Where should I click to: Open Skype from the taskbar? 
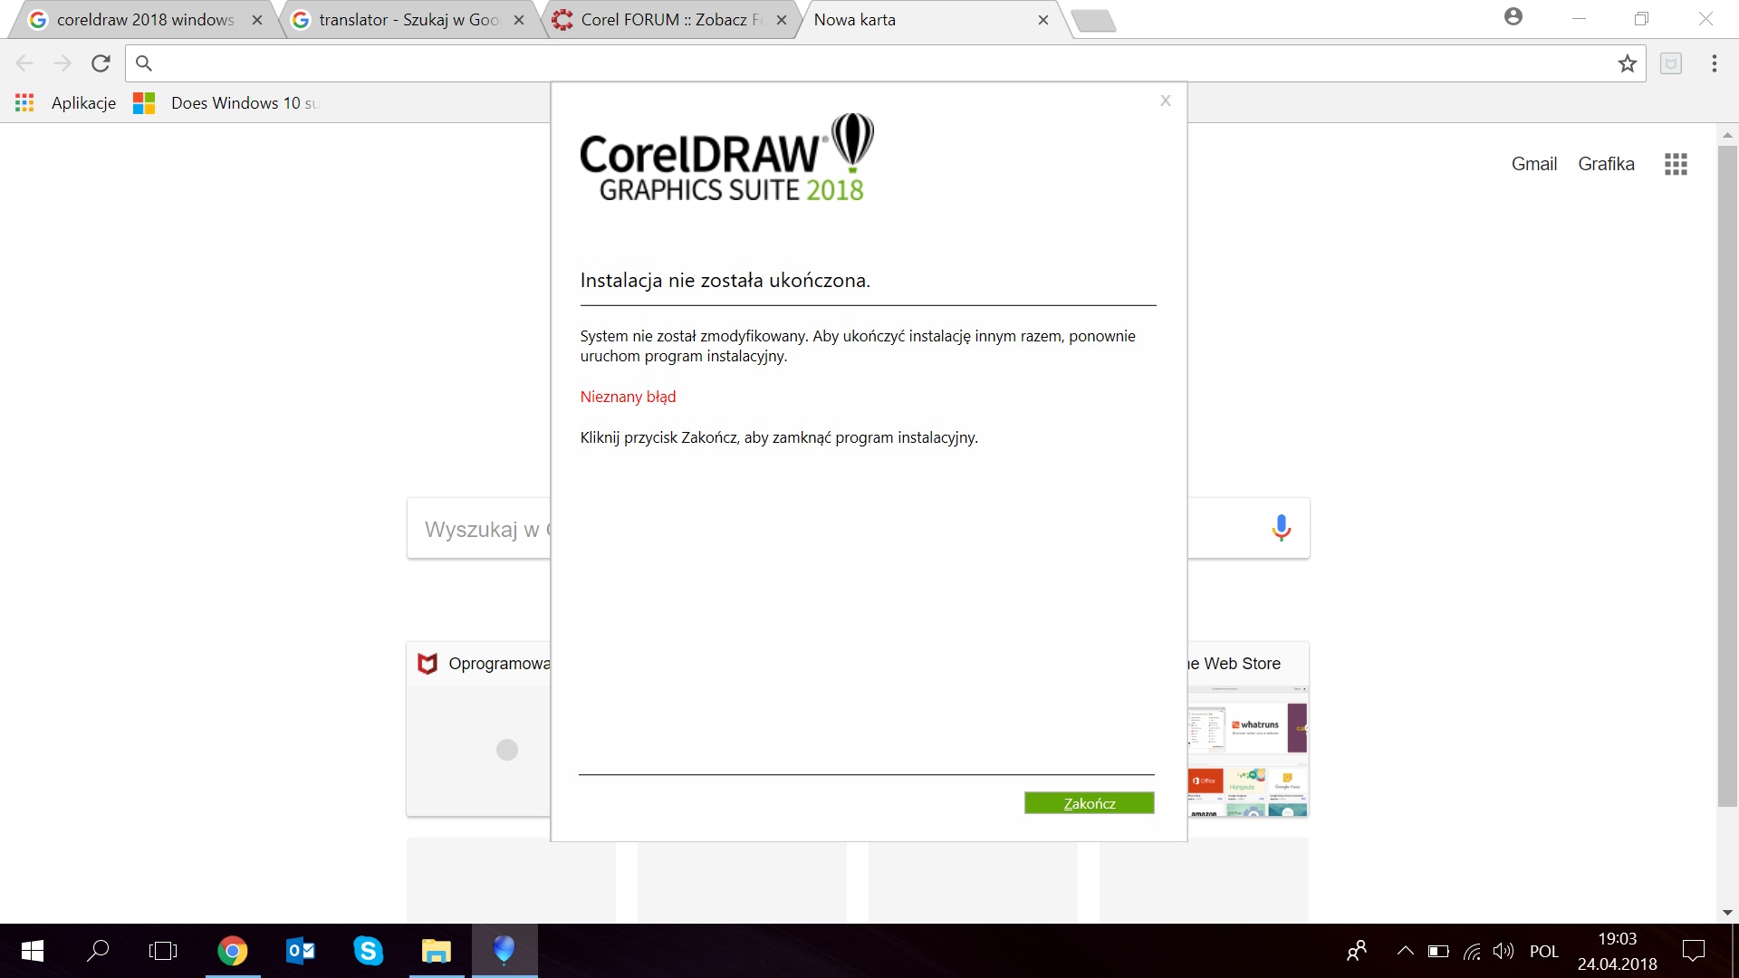(x=368, y=951)
